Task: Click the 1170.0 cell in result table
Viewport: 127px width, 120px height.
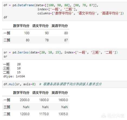Action: (x=44, y=114)
